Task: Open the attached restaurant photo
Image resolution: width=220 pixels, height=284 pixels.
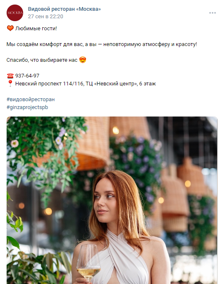Action: 112,200
